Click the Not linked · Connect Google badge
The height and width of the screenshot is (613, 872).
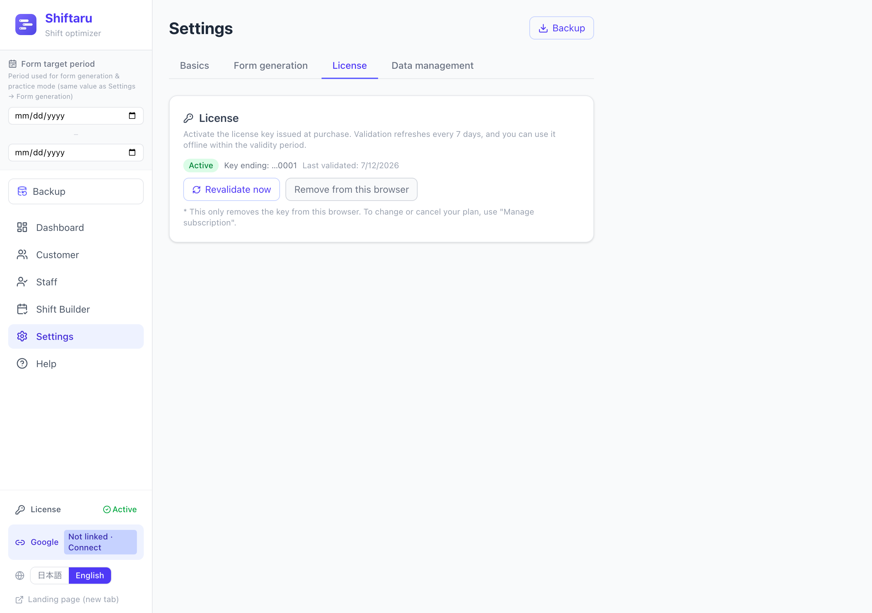click(x=100, y=542)
